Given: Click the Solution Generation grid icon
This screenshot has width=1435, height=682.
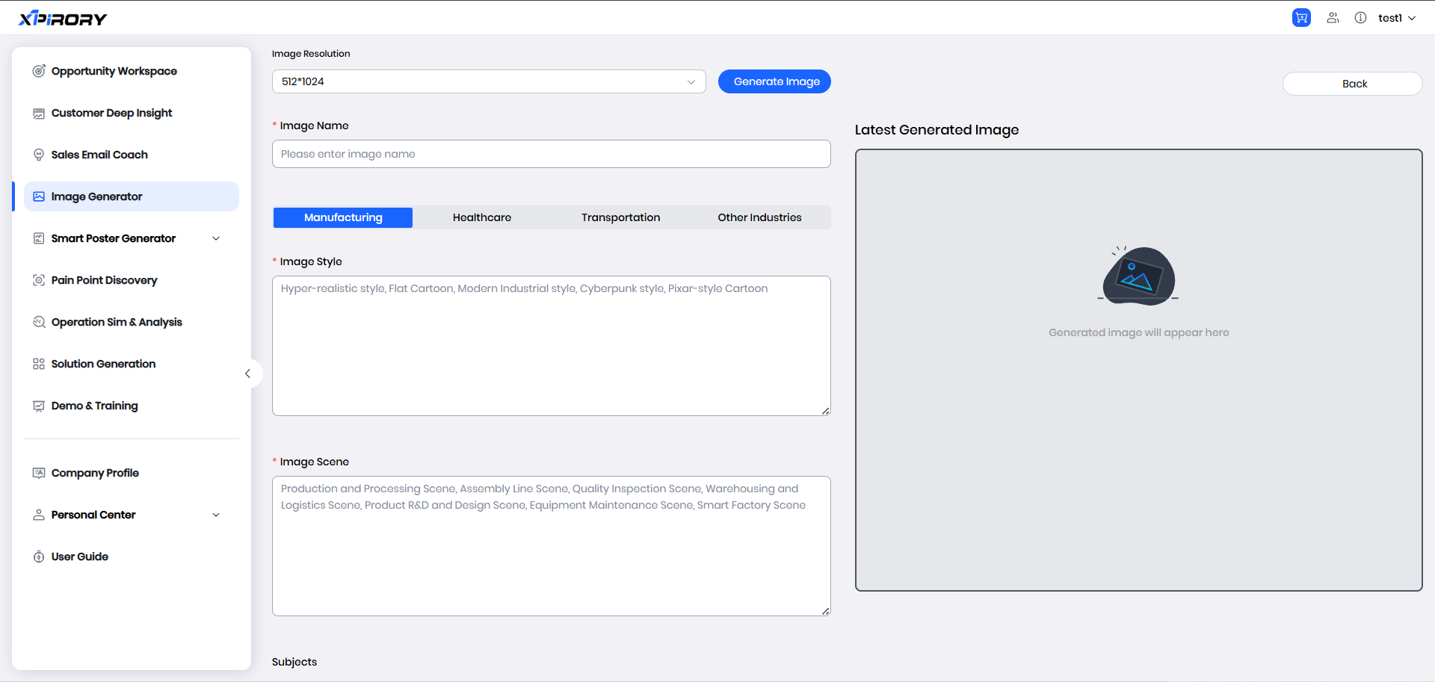Looking at the screenshot, I should 39,364.
